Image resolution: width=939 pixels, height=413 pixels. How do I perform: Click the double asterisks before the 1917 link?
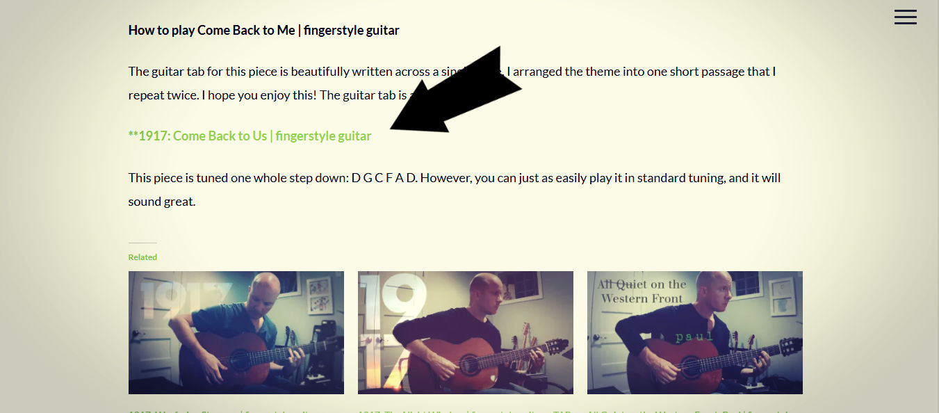[133, 135]
